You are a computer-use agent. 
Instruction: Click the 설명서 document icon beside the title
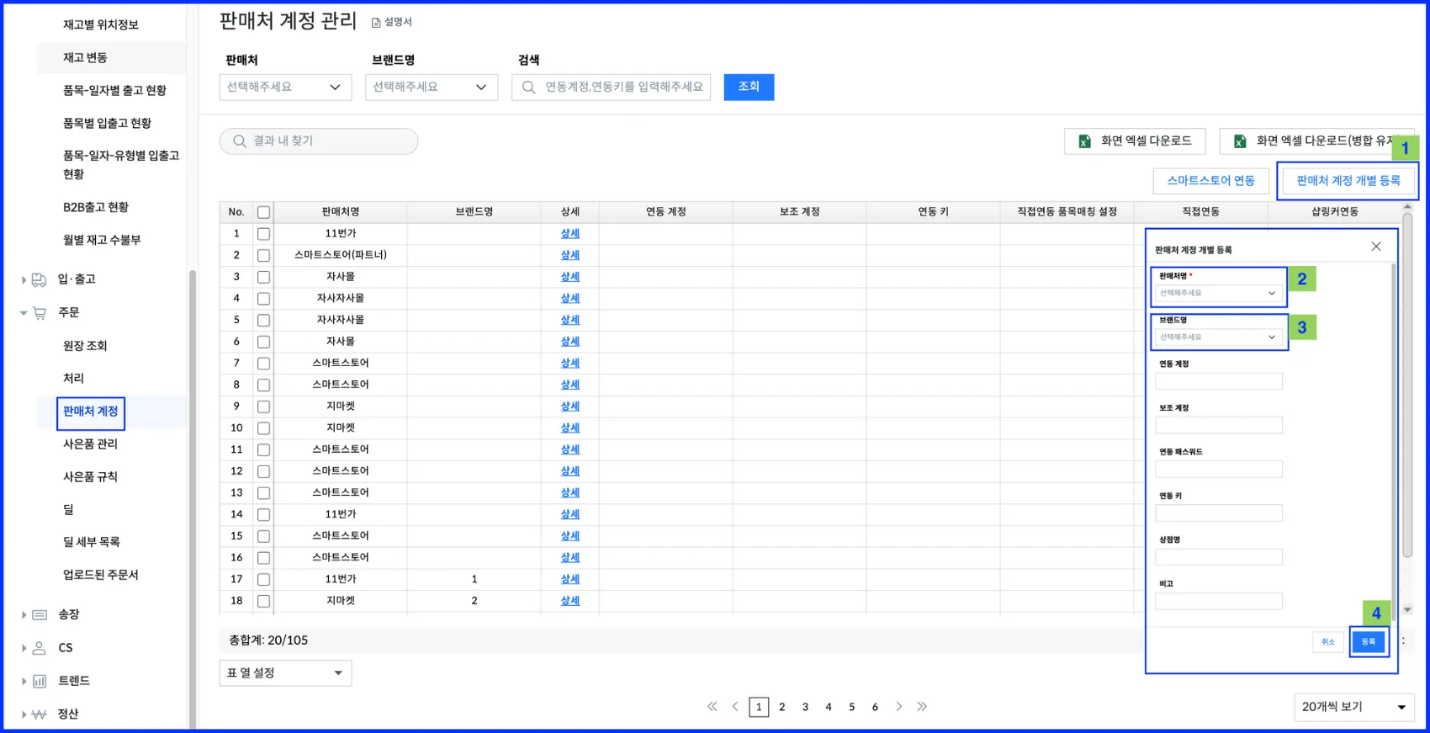click(376, 23)
